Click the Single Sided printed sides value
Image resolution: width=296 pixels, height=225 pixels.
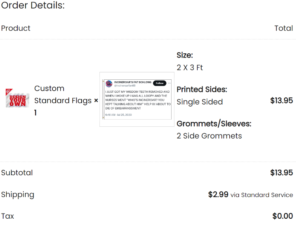coord(200,102)
